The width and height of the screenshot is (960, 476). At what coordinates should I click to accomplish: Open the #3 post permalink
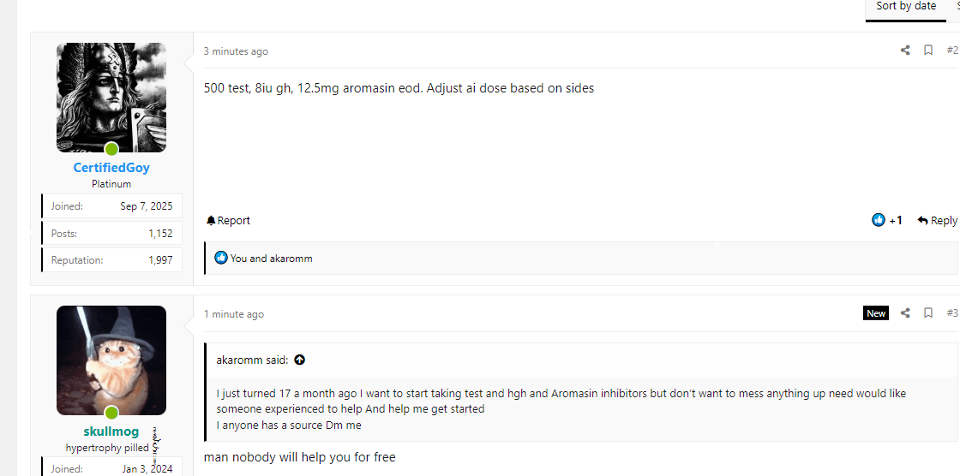pyautogui.click(x=952, y=313)
